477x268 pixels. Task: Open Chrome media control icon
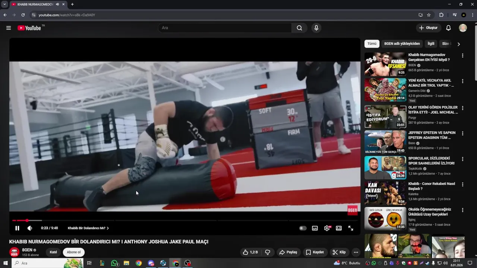455,15
